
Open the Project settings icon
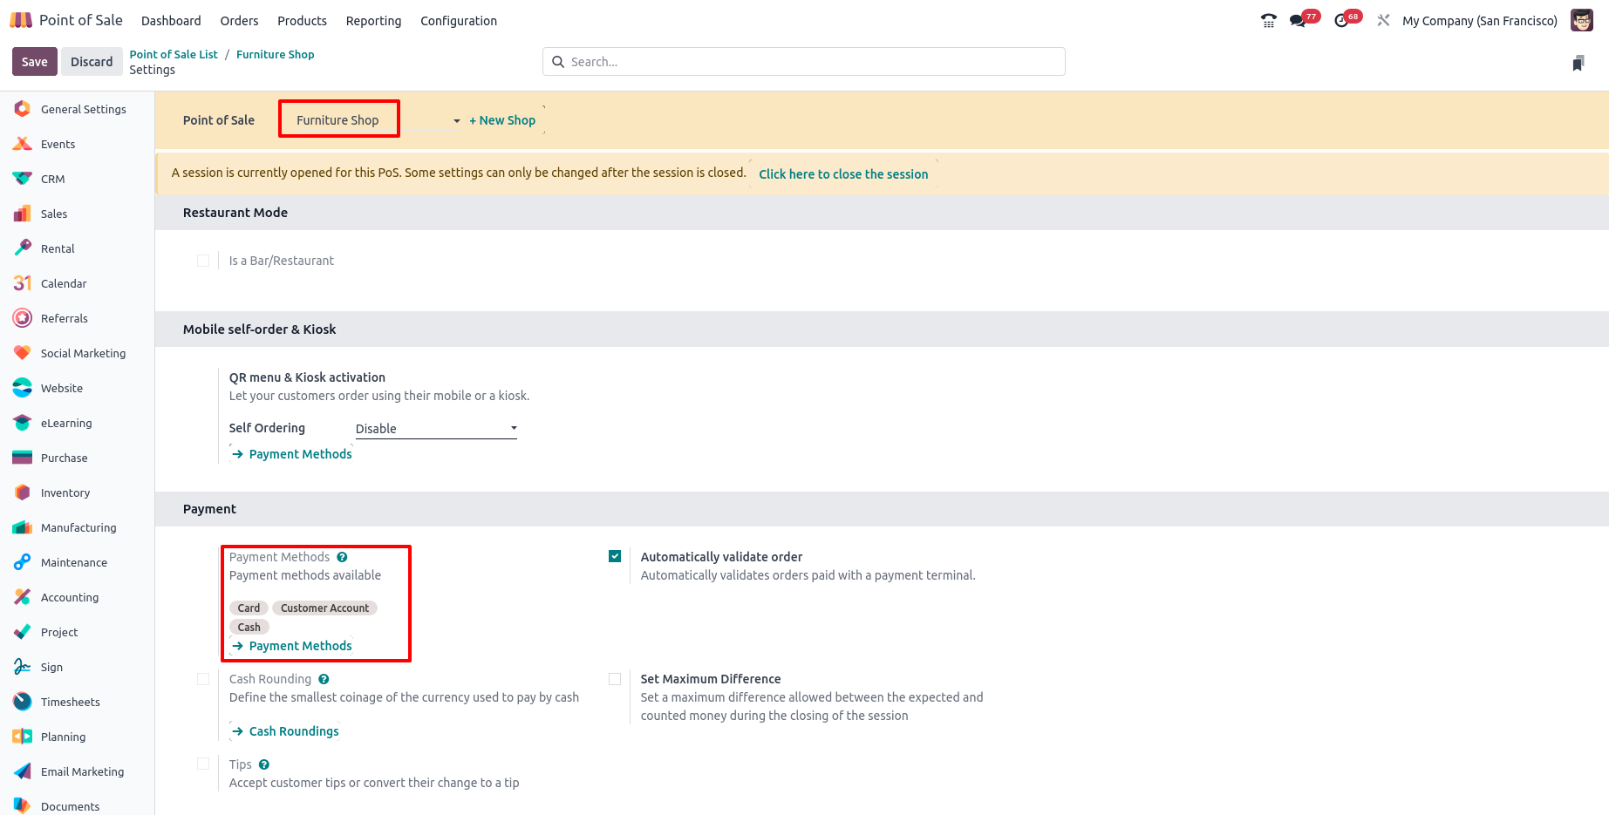pos(23,632)
